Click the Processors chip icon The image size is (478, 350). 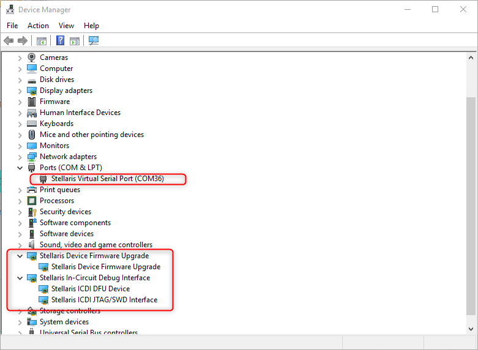pos(32,201)
